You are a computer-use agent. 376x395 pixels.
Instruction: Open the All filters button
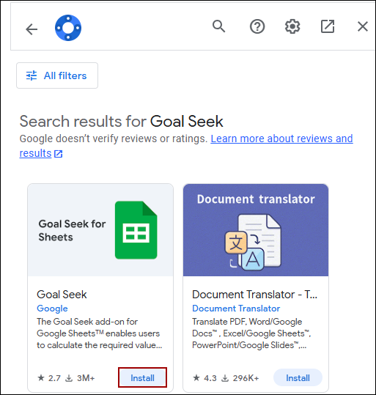click(x=57, y=75)
